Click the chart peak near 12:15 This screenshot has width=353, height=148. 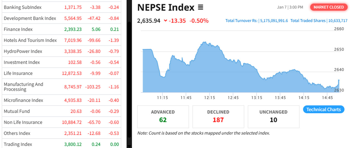coord(204,42)
